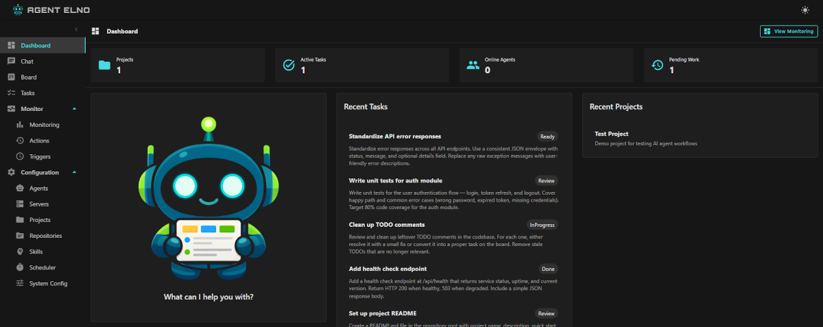Collapse the Monitor section
This screenshot has height=327, width=823.
click(74, 109)
